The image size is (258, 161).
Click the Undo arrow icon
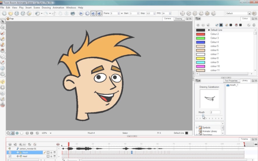pos(37,13)
